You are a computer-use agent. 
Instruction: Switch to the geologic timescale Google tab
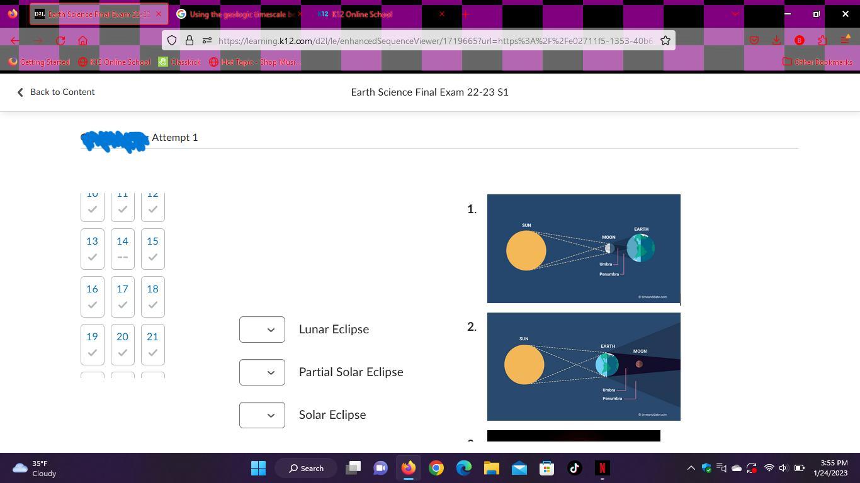[239, 14]
